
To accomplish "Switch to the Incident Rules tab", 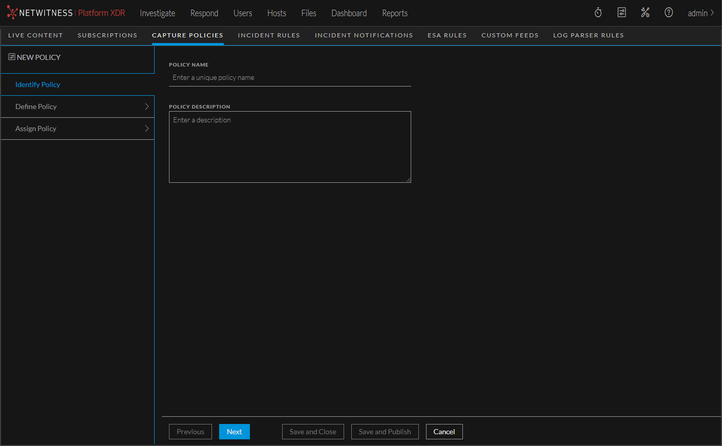I will (269, 35).
